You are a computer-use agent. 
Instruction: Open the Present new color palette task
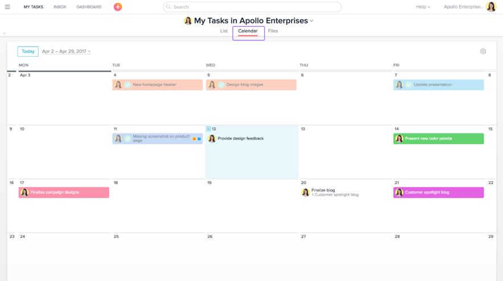(439, 139)
